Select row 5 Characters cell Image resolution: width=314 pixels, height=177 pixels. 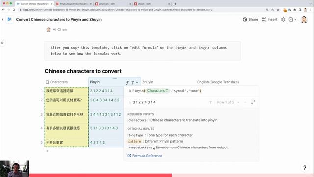click(67, 142)
